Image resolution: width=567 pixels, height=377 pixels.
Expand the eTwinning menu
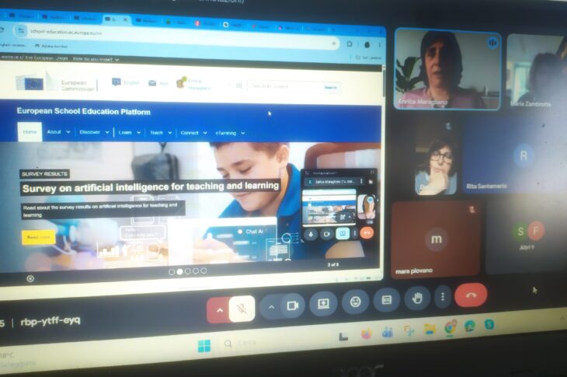231,133
